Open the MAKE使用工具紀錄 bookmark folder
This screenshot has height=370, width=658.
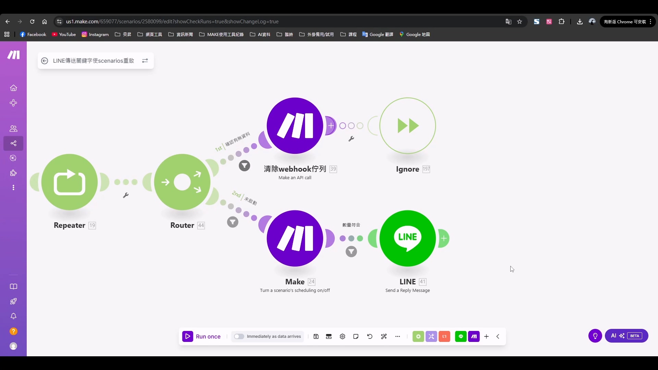point(221,34)
